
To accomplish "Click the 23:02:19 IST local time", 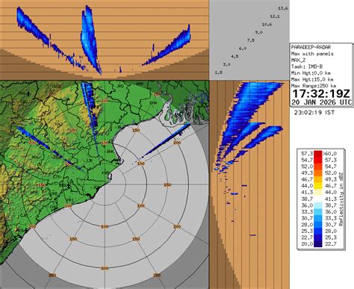I will 314,113.
